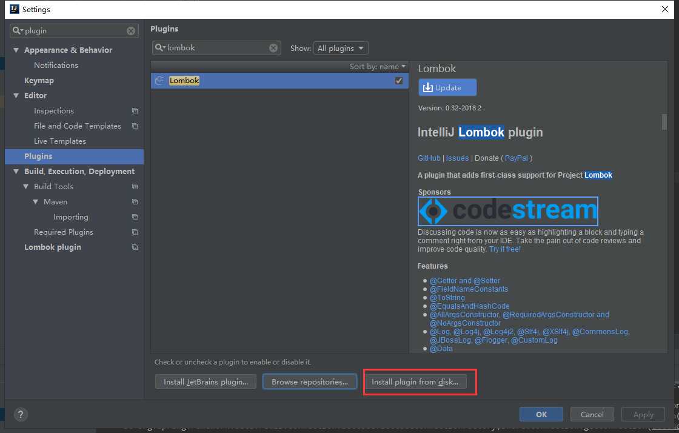This screenshot has width=679, height=433.
Task: Click the Version: 0.32-2018.2 text
Action: 449,108
